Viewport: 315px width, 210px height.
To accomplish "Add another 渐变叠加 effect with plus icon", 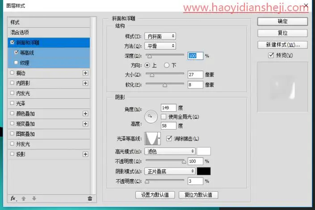I will pyautogui.click(x=85, y=124).
